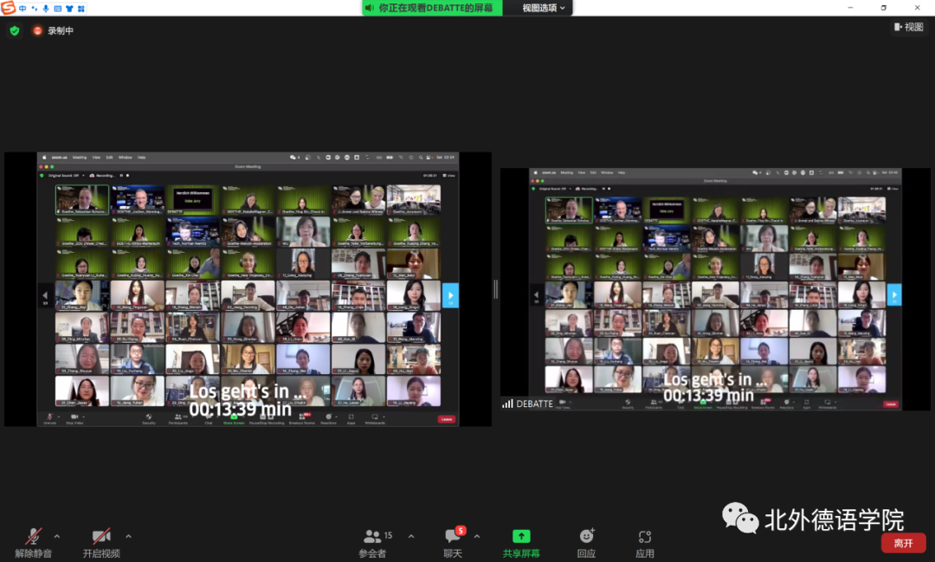Turn on camera with 开启视频
935x562 pixels.
coord(101,543)
